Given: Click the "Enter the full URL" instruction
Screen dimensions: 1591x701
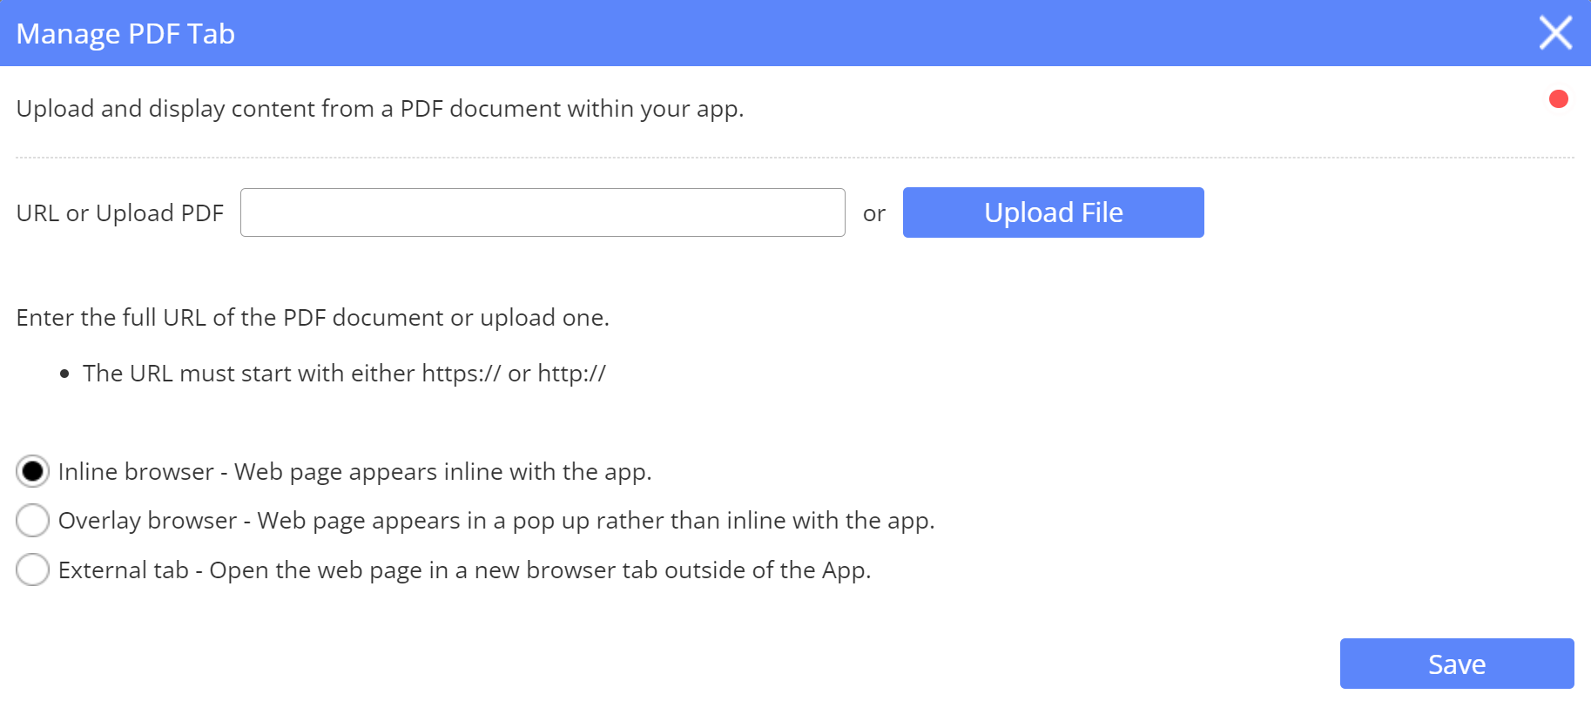Looking at the screenshot, I should click(313, 318).
